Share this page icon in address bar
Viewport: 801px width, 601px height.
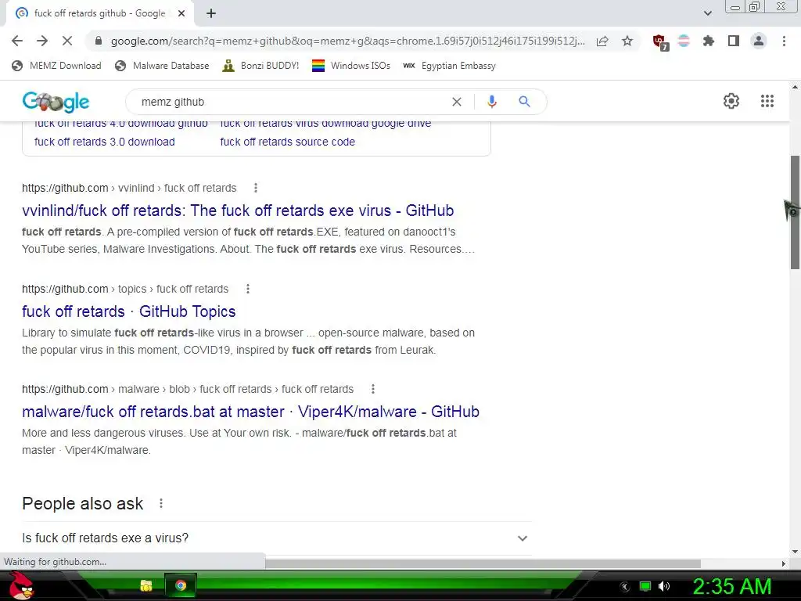[x=602, y=41]
